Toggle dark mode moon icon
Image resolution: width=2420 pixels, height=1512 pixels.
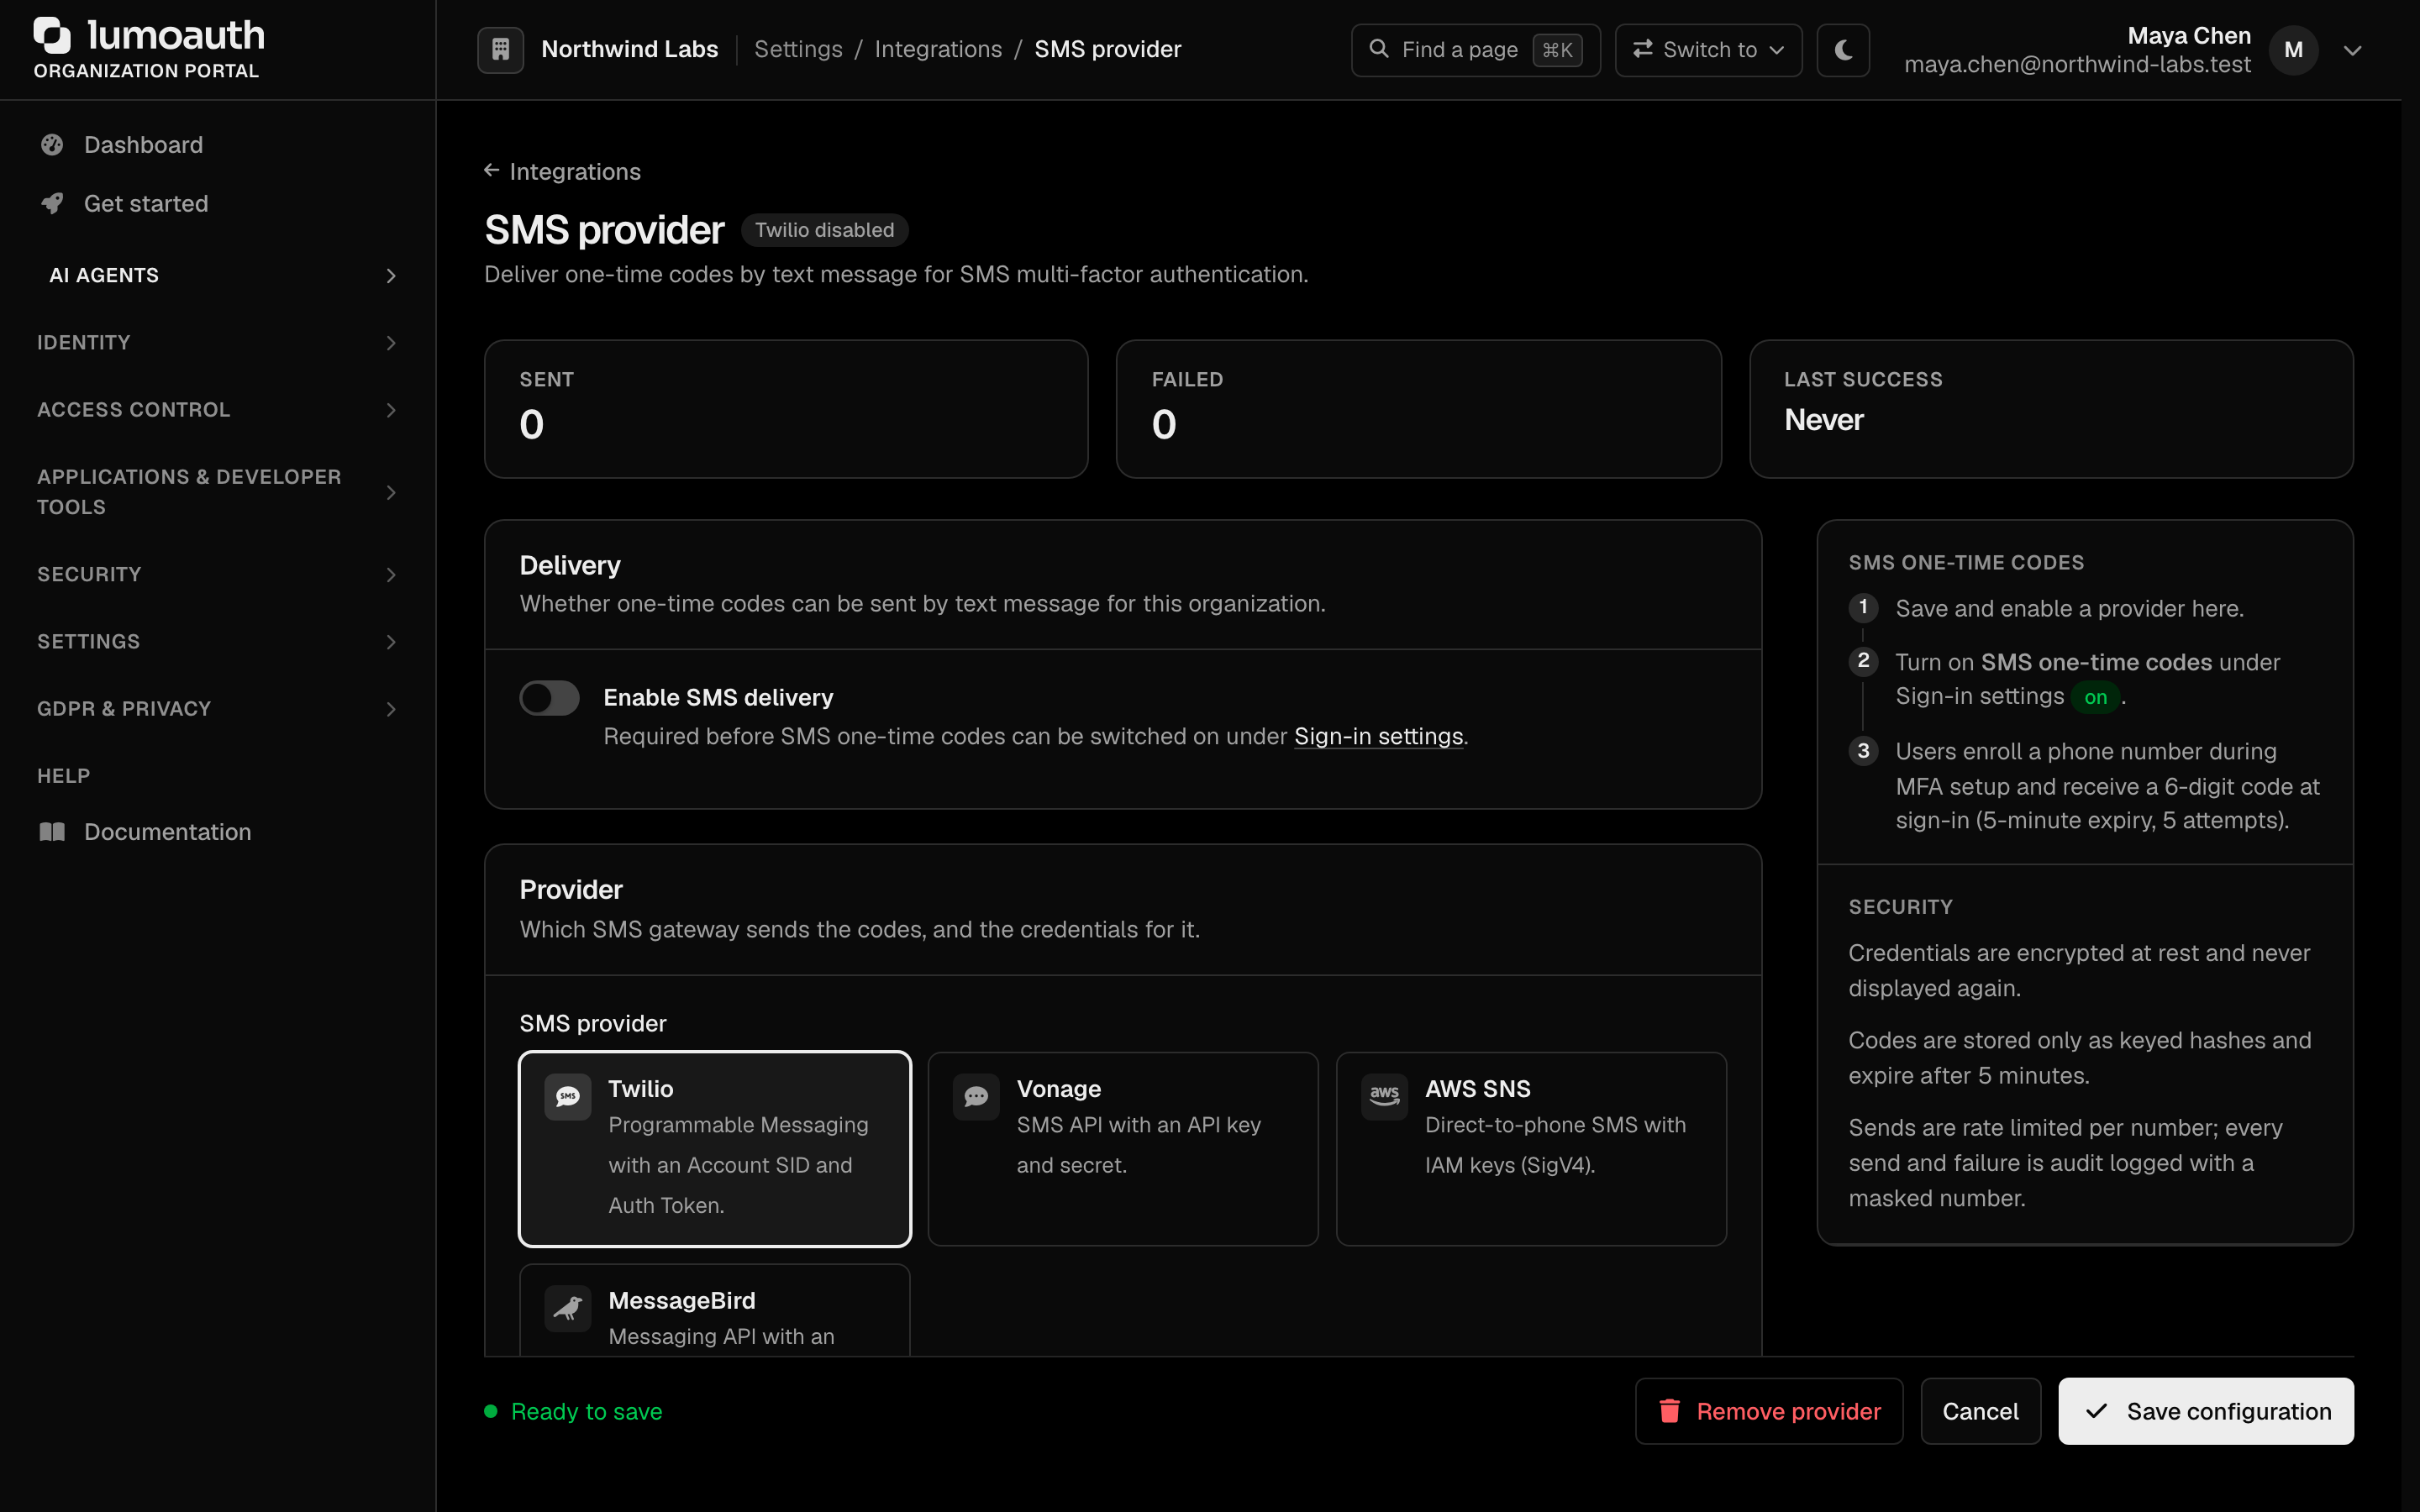pyautogui.click(x=1843, y=49)
